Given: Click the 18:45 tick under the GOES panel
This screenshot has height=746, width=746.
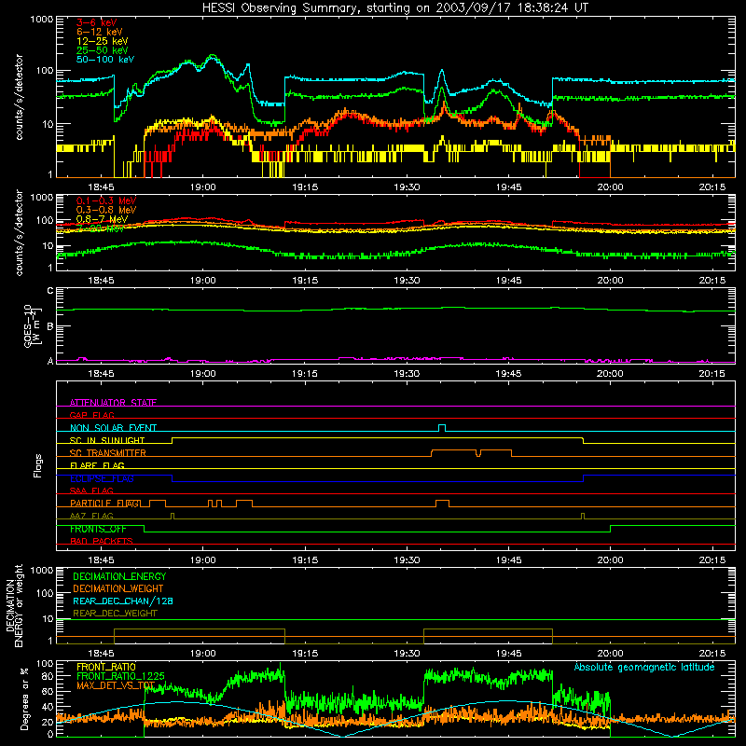Looking at the screenshot, I should 102,374.
